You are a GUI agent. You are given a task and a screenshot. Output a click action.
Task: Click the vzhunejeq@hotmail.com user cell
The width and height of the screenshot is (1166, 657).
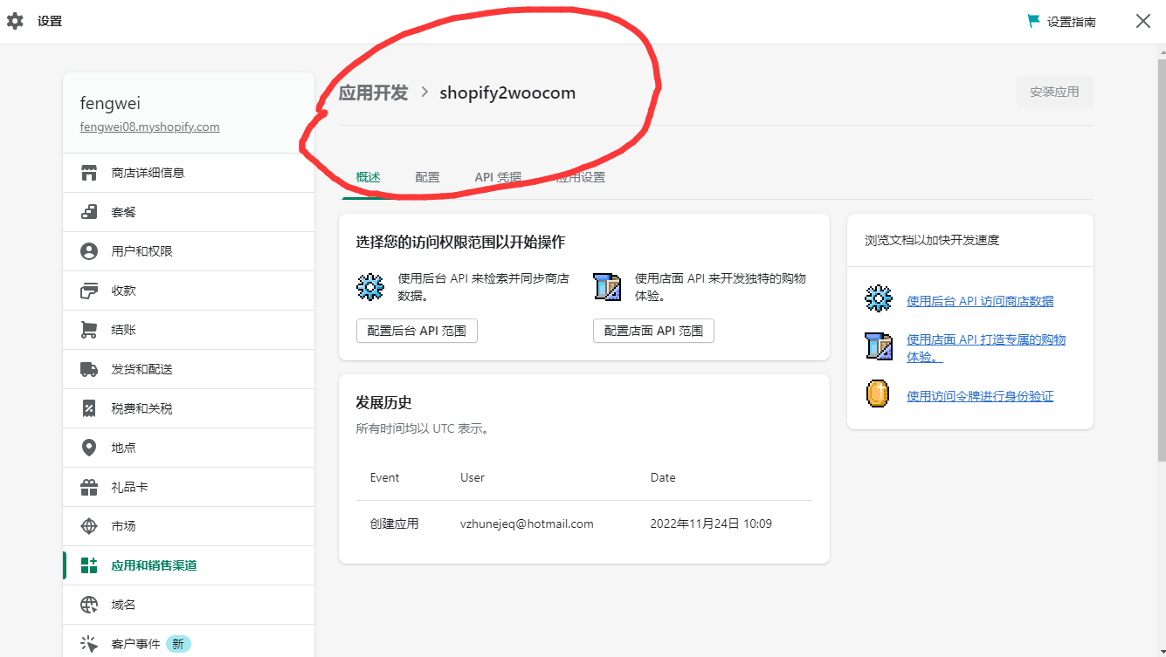pos(527,524)
